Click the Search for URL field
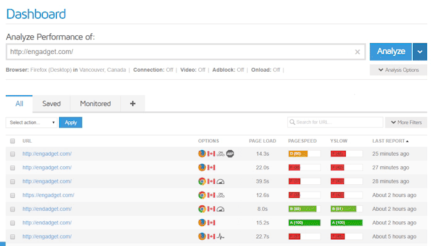Viewport: 431px width, 246px height. pos(335,122)
